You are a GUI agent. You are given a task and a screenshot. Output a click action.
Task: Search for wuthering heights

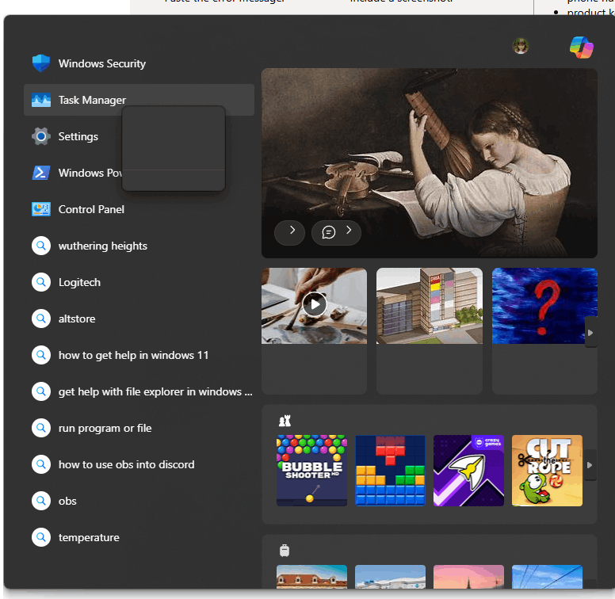coord(139,246)
